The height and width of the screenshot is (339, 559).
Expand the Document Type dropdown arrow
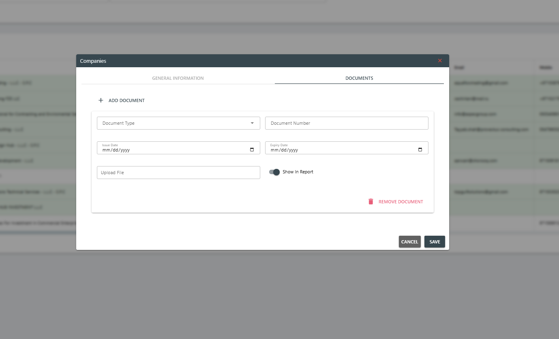tap(252, 123)
